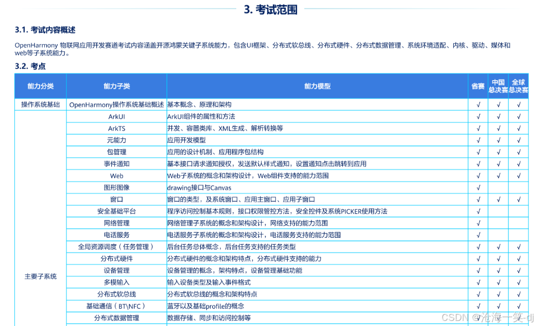Click the 中国总决赛 checkmark in 分布式硬件 row
Viewport: 536px width, 326px height.
click(498, 258)
